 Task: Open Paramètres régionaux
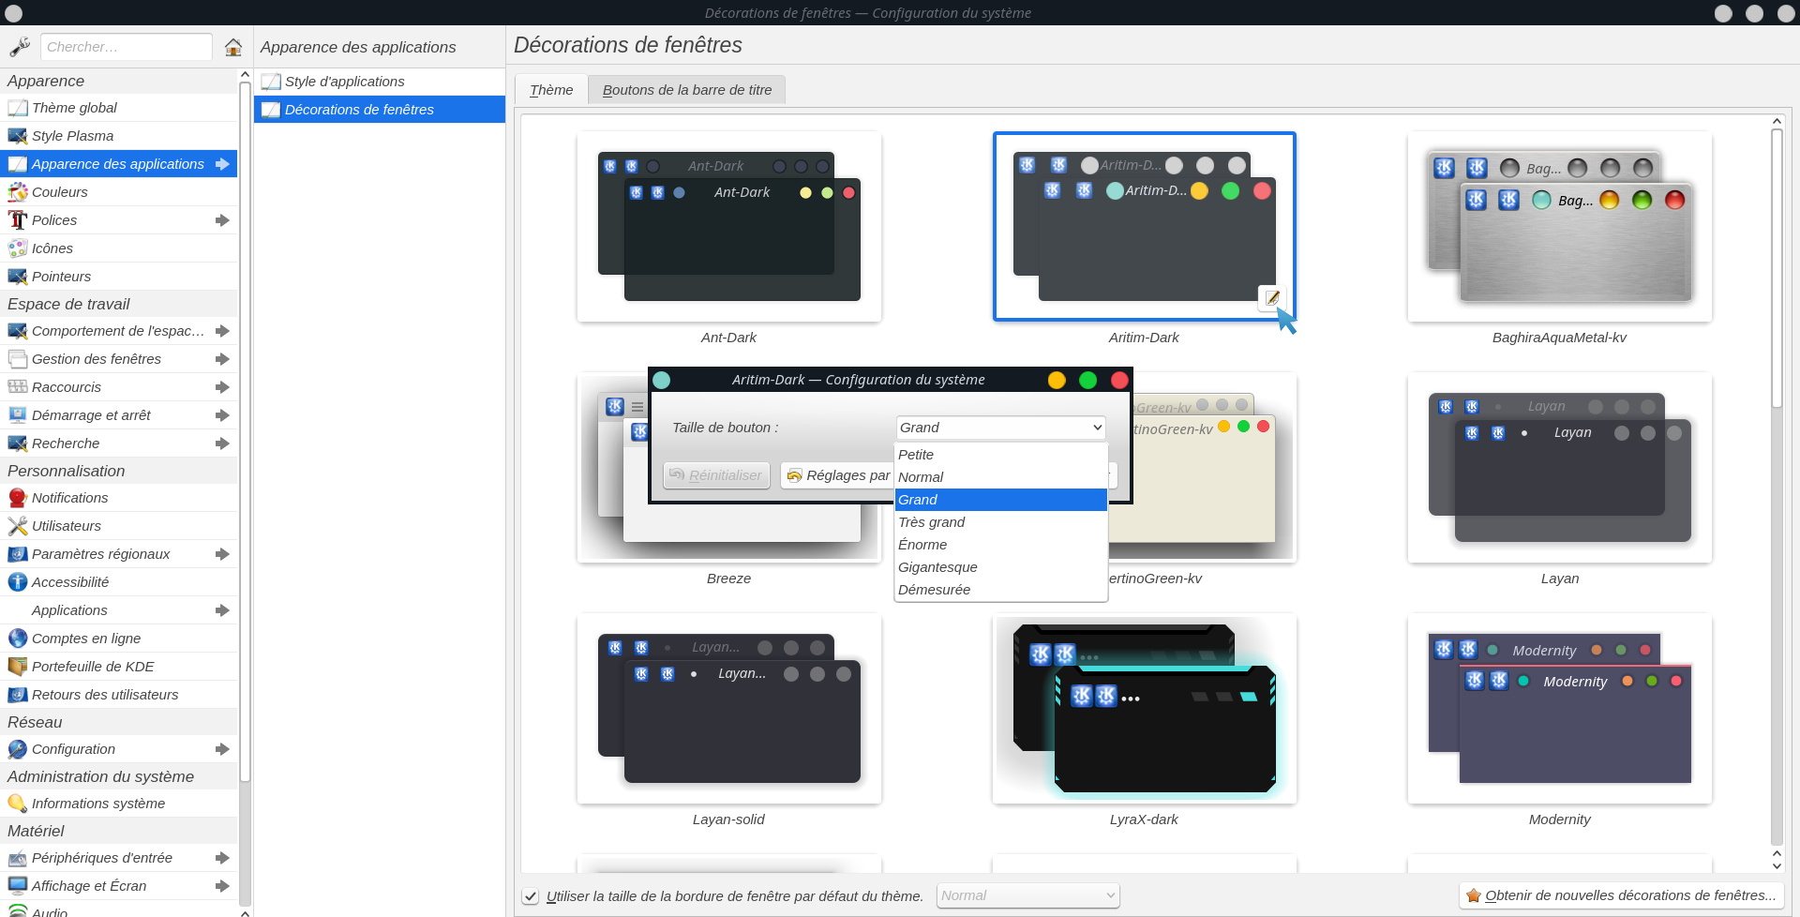tap(118, 554)
